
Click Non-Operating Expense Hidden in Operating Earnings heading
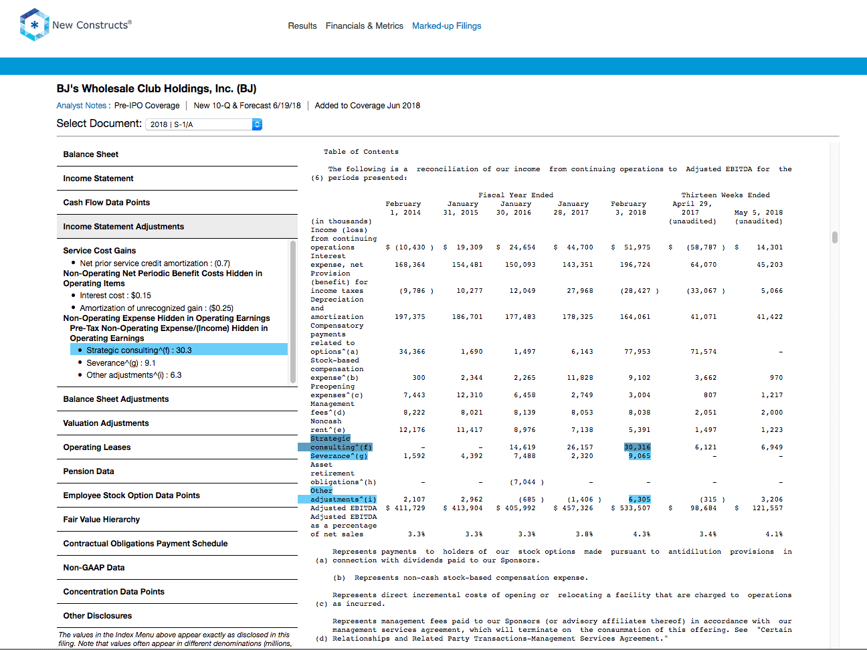pyautogui.click(x=167, y=318)
